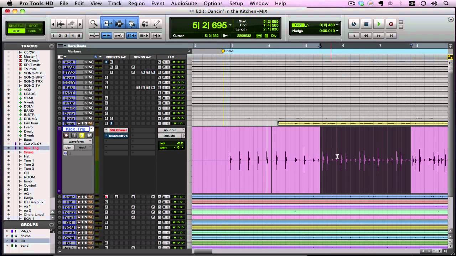
Task: Click the pan 0 field
Action: coord(171,147)
